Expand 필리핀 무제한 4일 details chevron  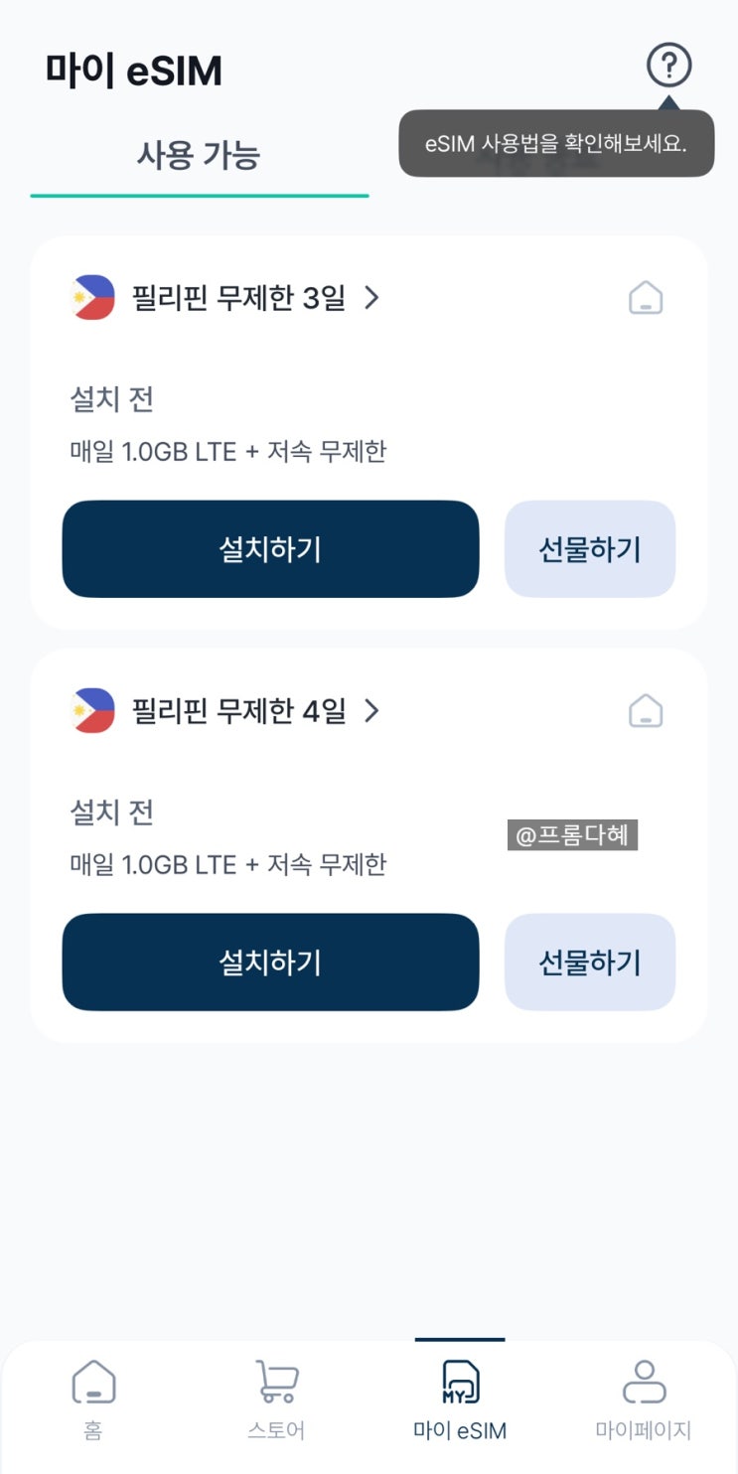pyautogui.click(x=371, y=710)
